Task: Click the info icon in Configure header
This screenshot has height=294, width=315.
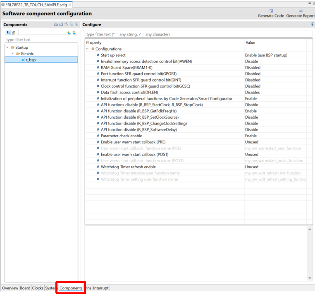Action: point(313,24)
